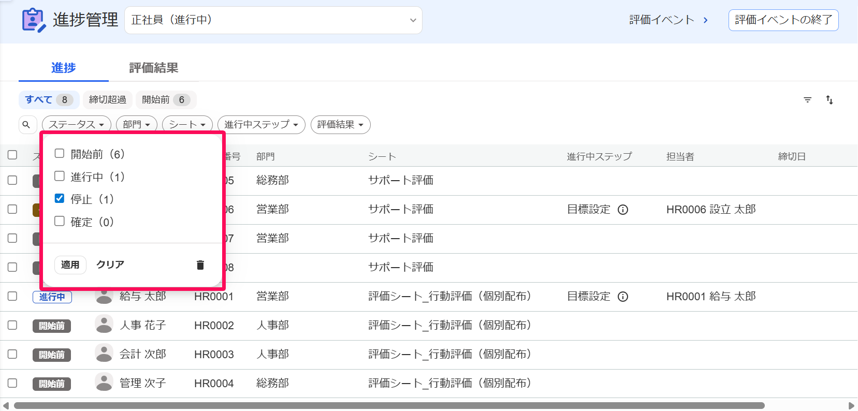
Task: Click 開始前 badge on HR0003 row
Action: [52, 355]
